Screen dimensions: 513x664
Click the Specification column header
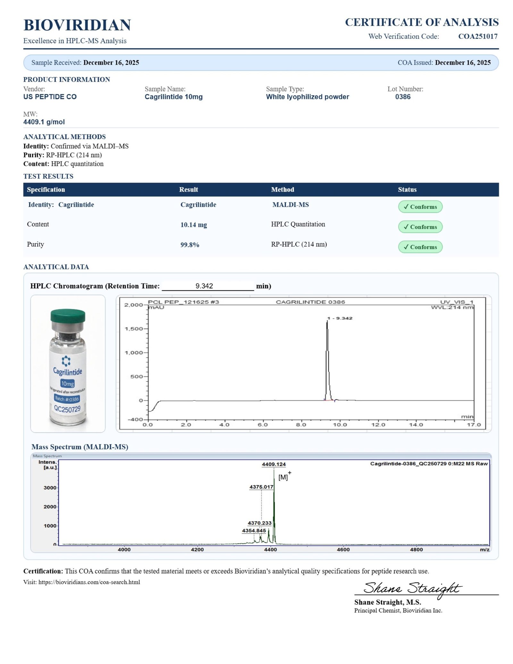(46, 189)
